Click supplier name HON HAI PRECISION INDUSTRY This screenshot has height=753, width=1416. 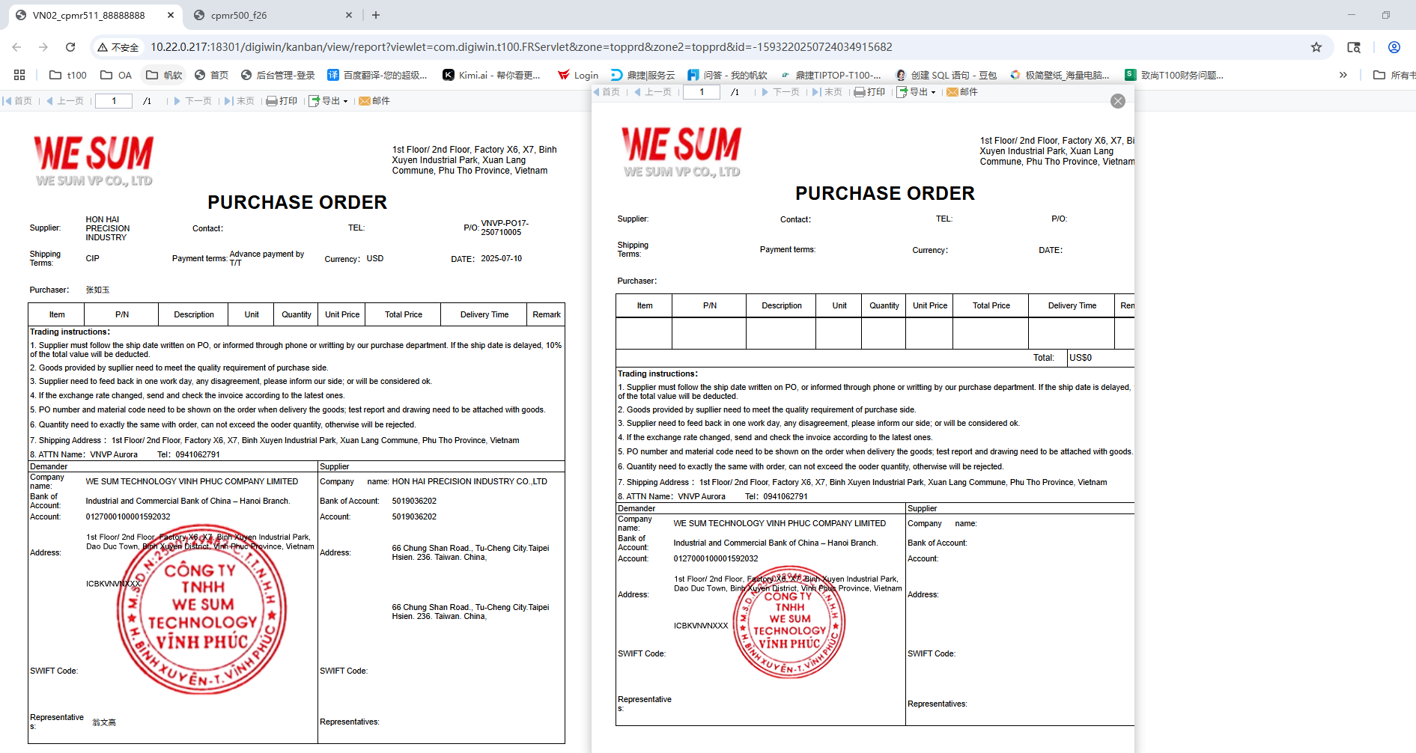pyautogui.click(x=108, y=228)
